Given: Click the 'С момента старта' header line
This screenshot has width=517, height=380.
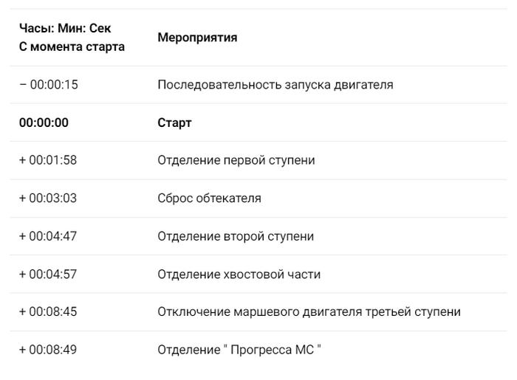Looking at the screenshot, I should [x=72, y=46].
